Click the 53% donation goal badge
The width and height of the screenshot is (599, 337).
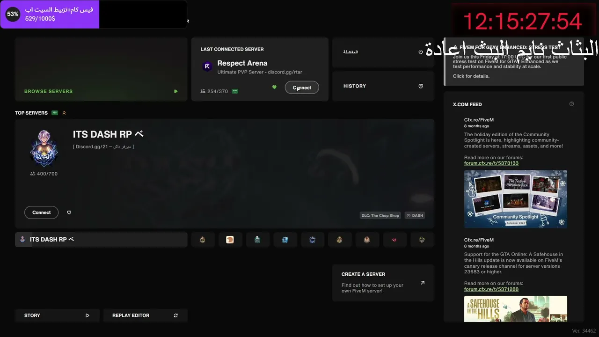coord(13,14)
